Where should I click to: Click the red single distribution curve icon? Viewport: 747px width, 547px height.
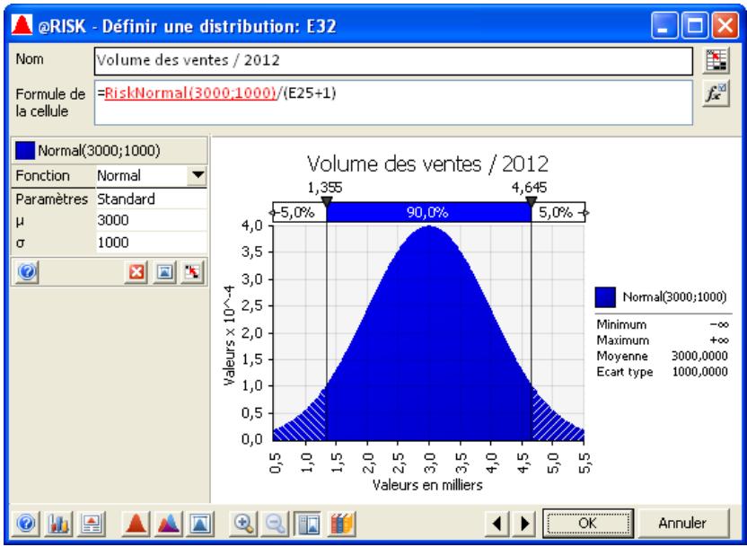tap(133, 522)
